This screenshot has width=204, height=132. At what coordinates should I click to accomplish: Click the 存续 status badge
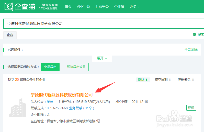[191, 108]
